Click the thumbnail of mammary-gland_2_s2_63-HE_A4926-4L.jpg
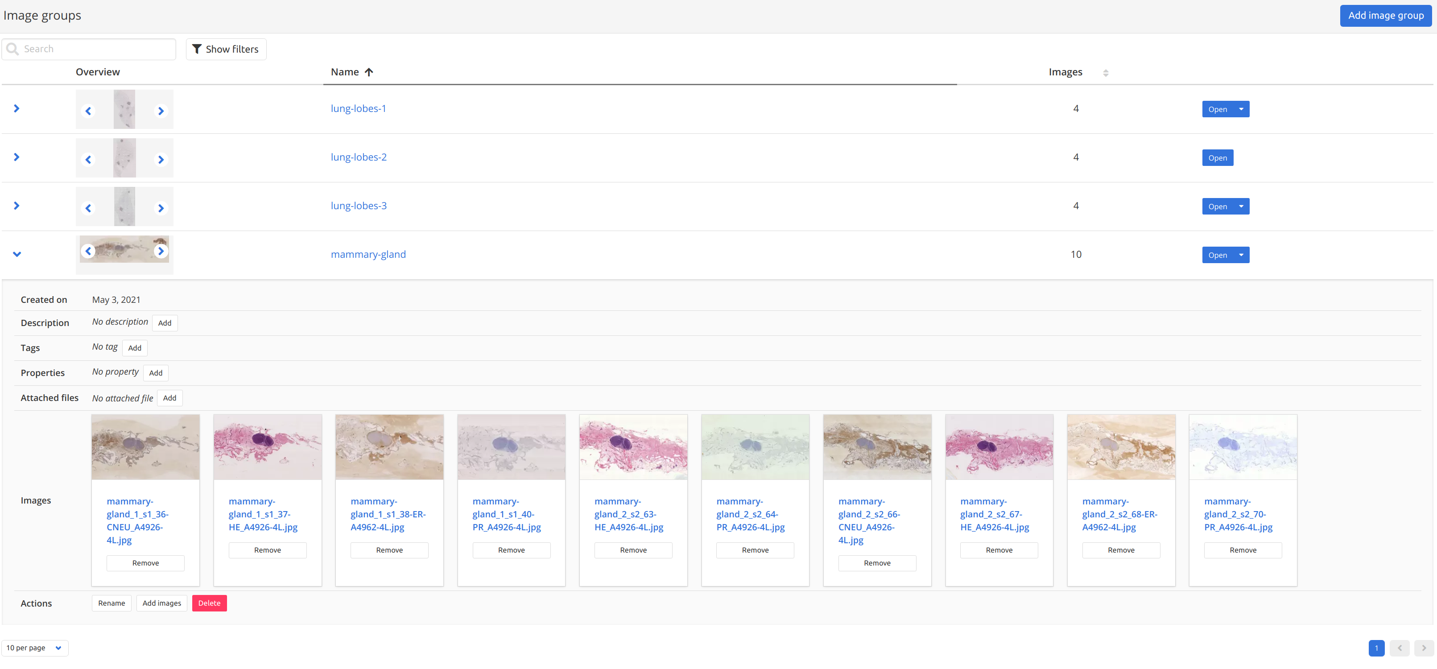The width and height of the screenshot is (1437, 669). [x=632, y=446]
